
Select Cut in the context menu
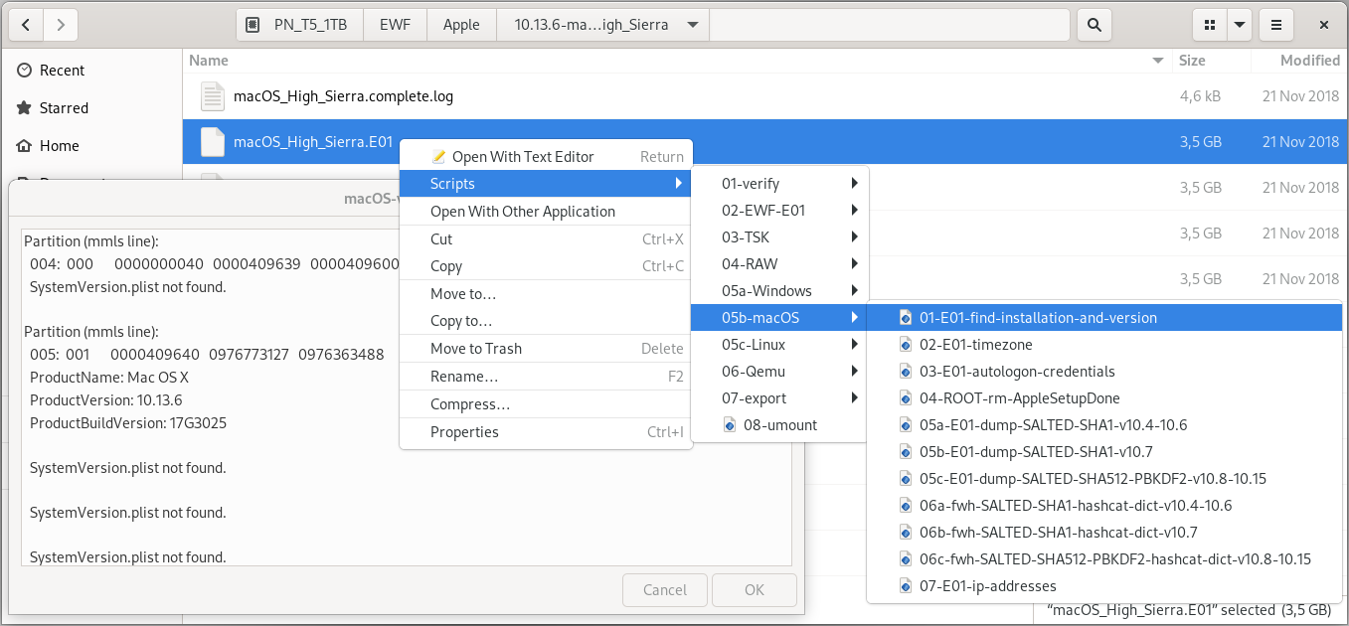pyautogui.click(x=546, y=239)
